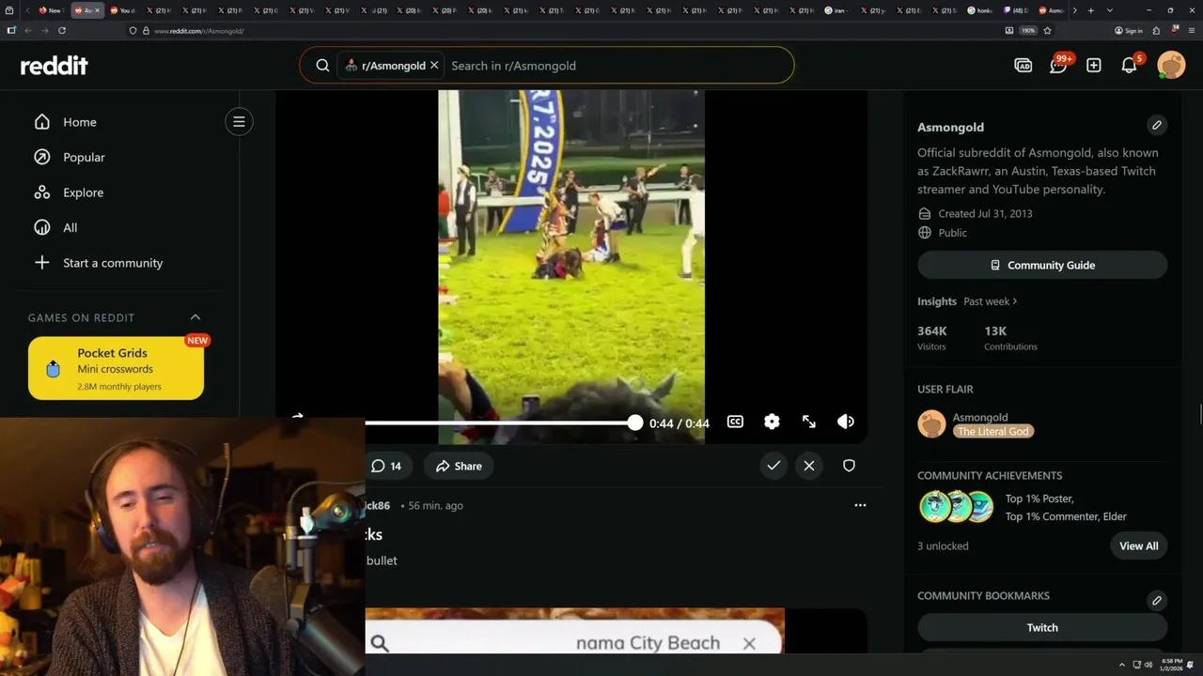Image resolution: width=1203 pixels, height=676 pixels.
Task: Change Insights Past week range
Action: point(991,301)
